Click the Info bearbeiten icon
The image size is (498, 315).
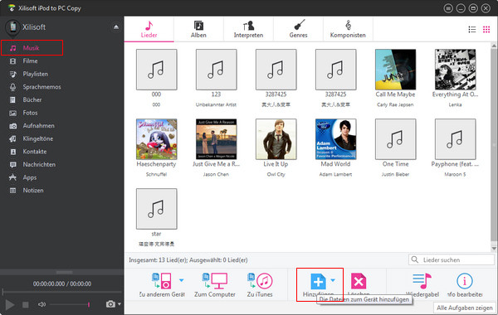(x=464, y=281)
